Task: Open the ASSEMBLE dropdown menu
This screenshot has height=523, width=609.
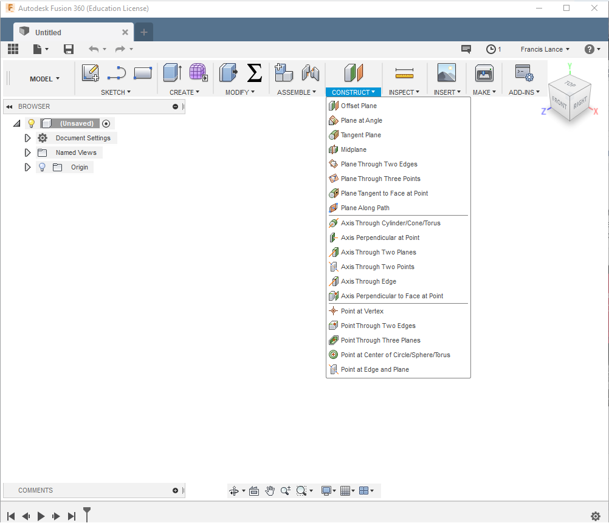Action: (297, 92)
